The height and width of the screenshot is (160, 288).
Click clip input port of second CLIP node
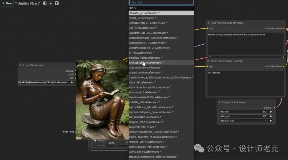coord(207,66)
